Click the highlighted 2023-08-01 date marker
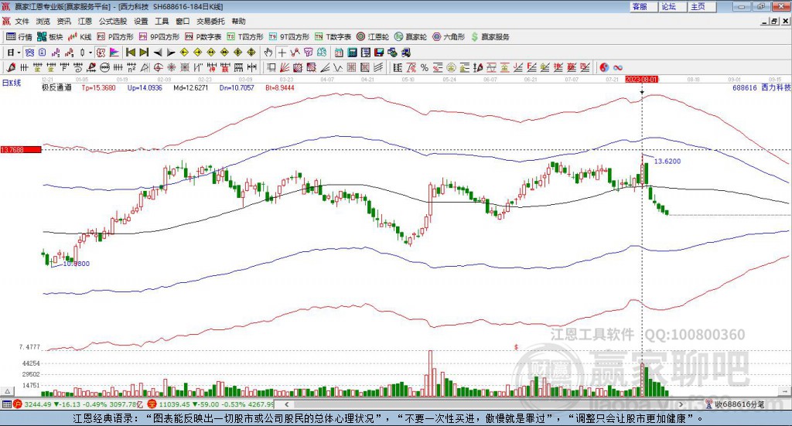Viewport: 792px width, 426px height. 642,79
